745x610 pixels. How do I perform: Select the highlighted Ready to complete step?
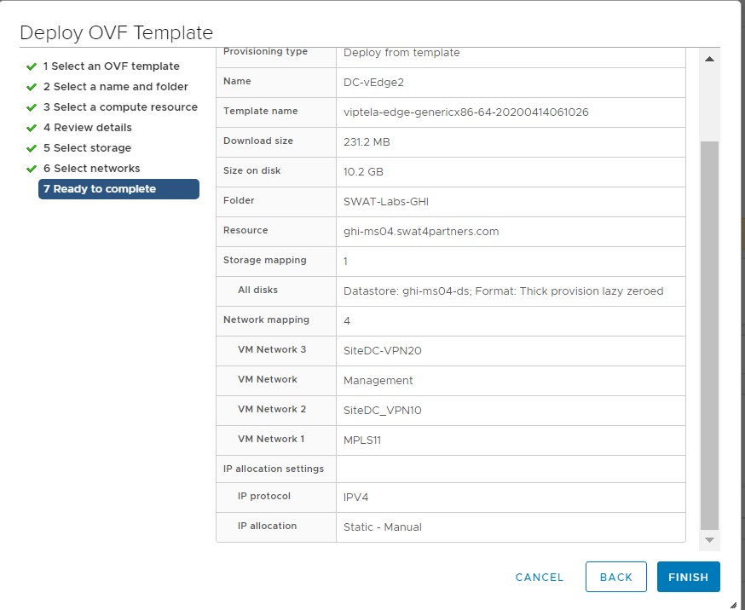118,189
